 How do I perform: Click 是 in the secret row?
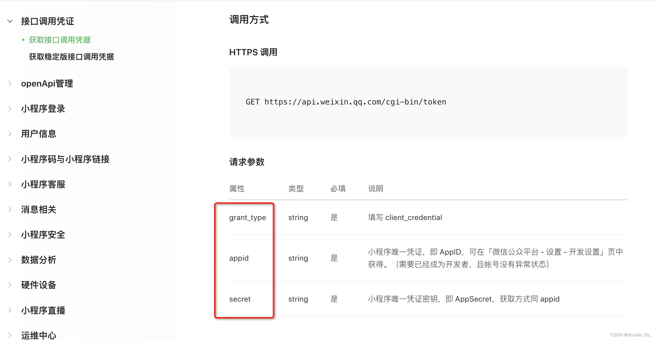click(334, 299)
